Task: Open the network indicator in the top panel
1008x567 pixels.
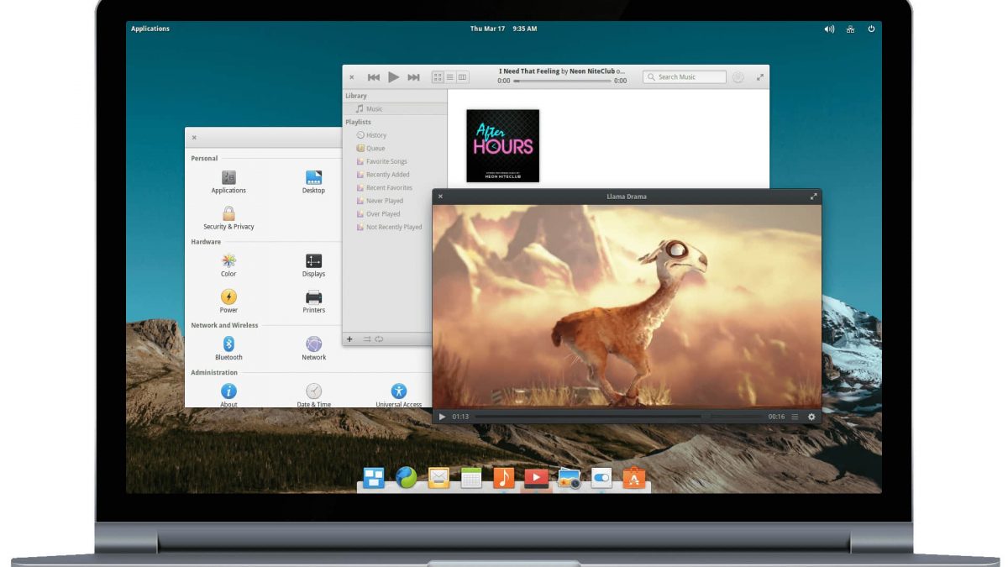Action: pyautogui.click(x=850, y=29)
